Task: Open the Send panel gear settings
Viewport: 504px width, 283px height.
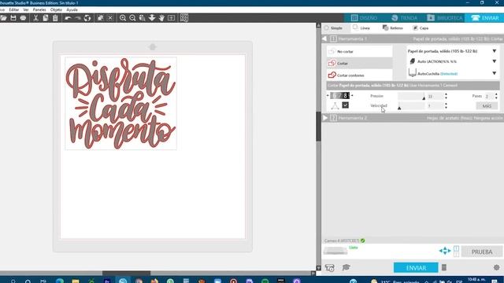Action: [x=497, y=267]
